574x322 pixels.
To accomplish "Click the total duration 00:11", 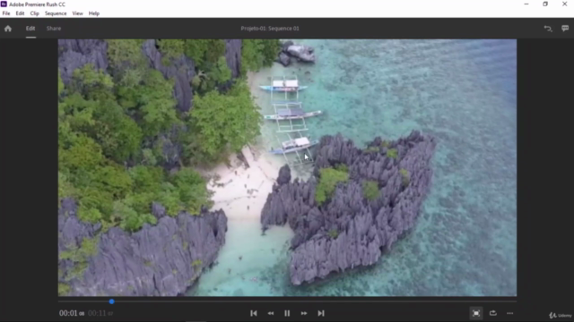I will [x=100, y=313].
